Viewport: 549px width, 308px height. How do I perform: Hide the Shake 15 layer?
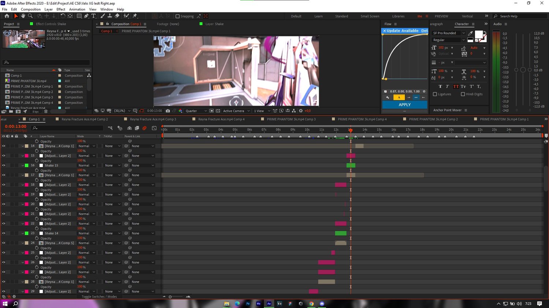pos(4,166)
